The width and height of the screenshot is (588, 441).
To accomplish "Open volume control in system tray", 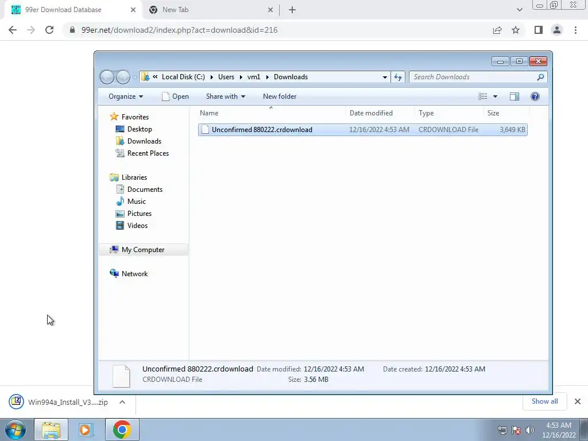I will [530, 430].
